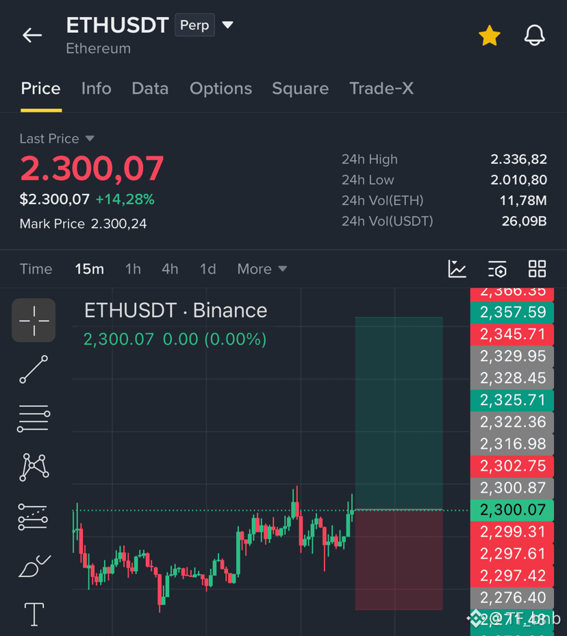Select the Time chart interval
This screenshot has width=567, height=636.
(36, 269)
